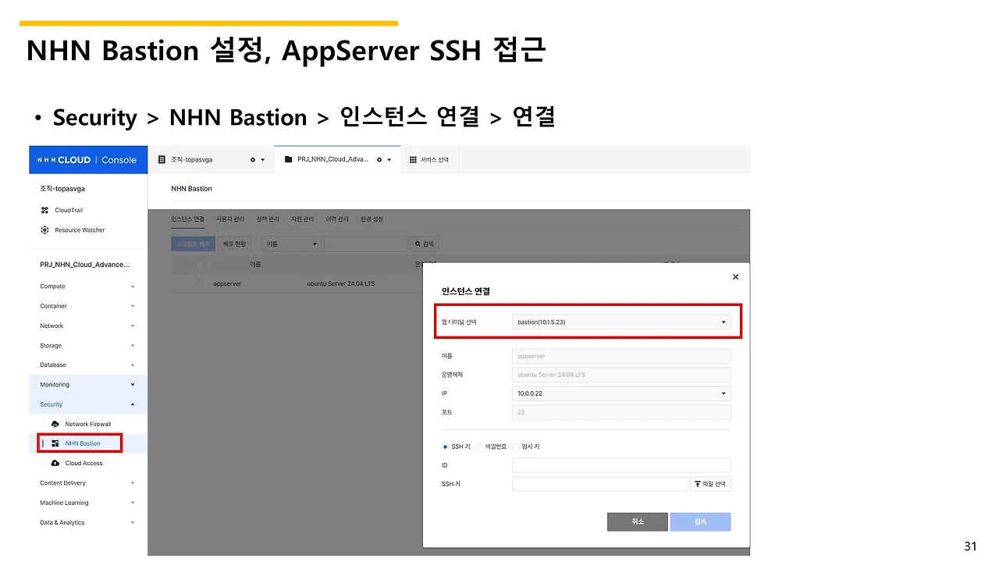Expand the Content Delivery sidebar menu

click(x=87, y=483)
